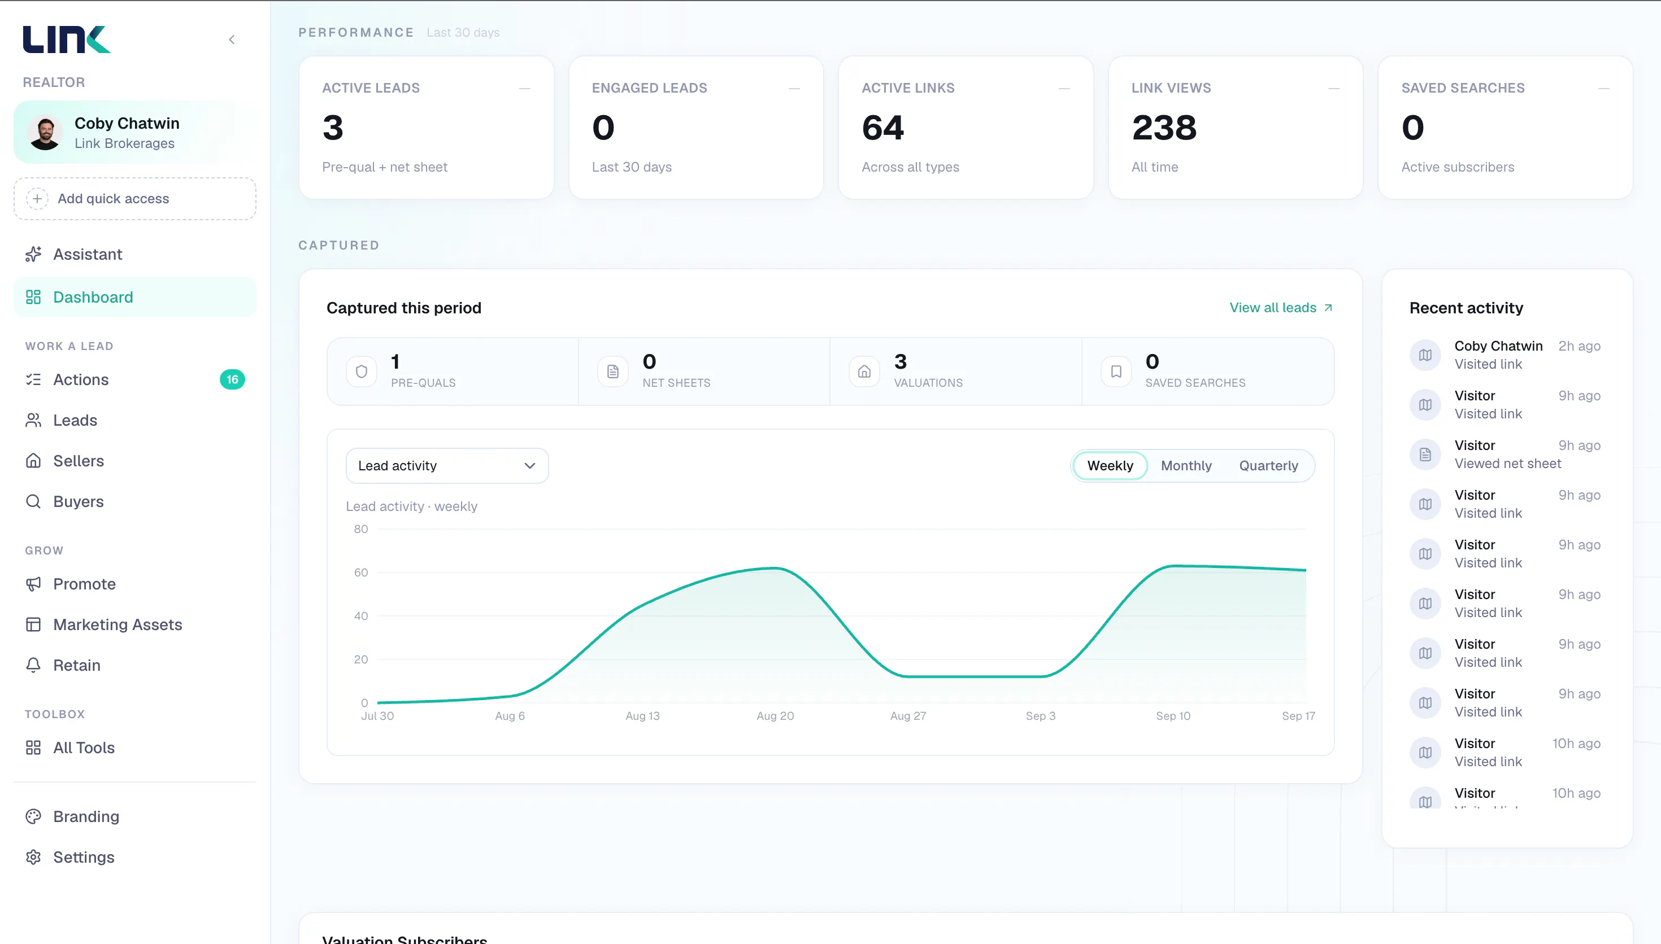Go to Assistant menu item
Viewport: 1661px width, 944px height.
pos(135,254)
